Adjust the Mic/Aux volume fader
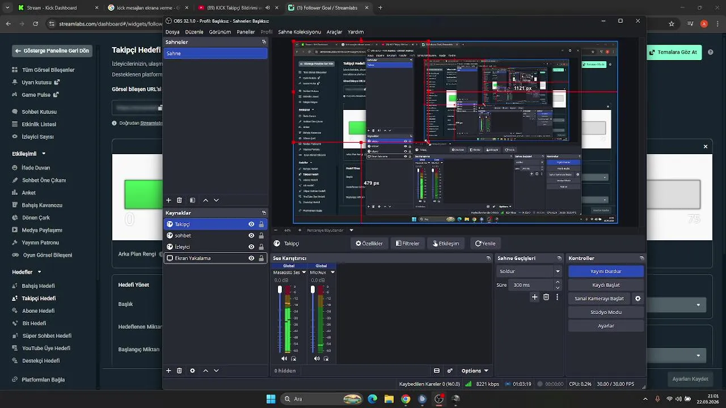Screen dimensions: 726x408 (313, 290)
